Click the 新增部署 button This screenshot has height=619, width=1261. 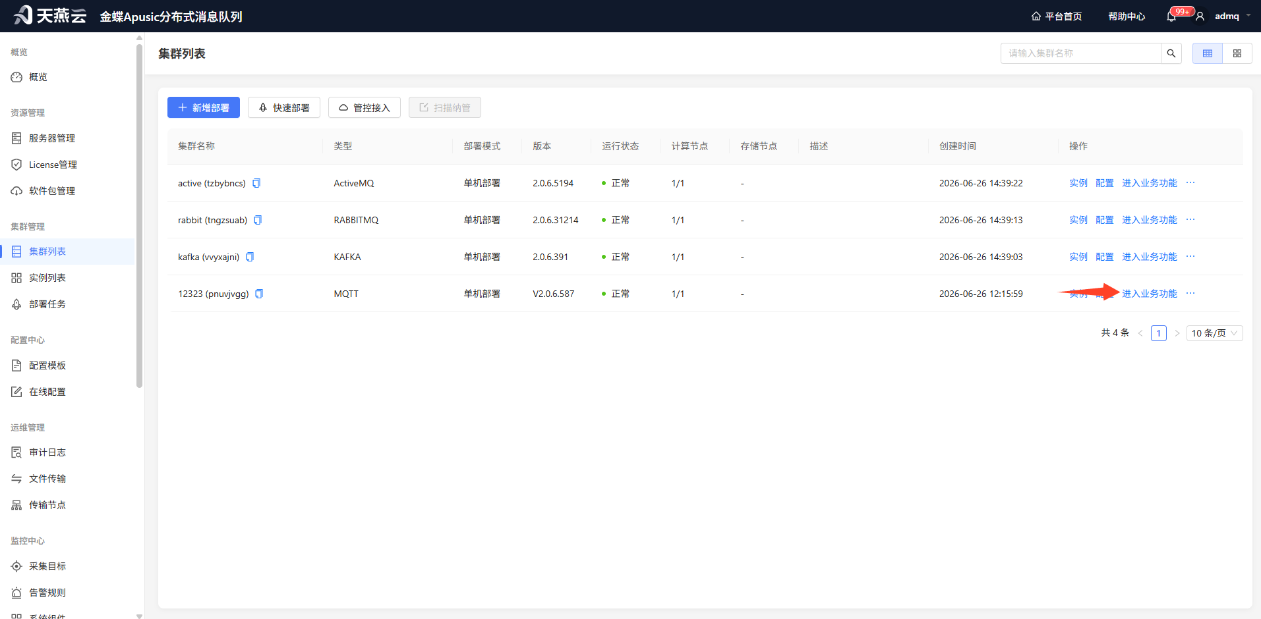pyautogui.click(x=204, y=107)
